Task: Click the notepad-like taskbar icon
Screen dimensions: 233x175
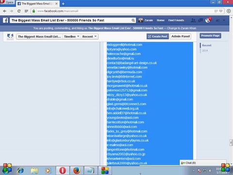Action: tap(91, 171)
